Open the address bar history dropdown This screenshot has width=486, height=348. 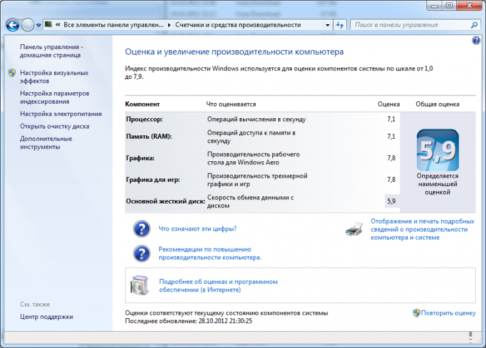click(327, 25)
